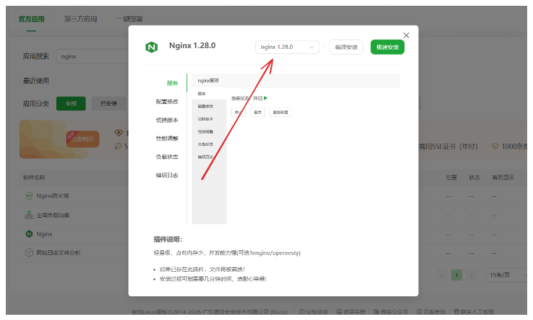Click the 主流负载均衡 row icon

tap(29, 215)
